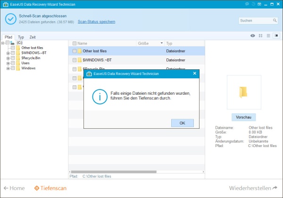Check Other lost files in tree
Screen dimensions: 283x198
(x=13, y=48)
